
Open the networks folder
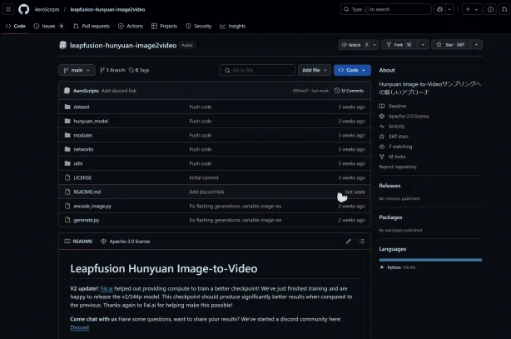pos(83,149)
